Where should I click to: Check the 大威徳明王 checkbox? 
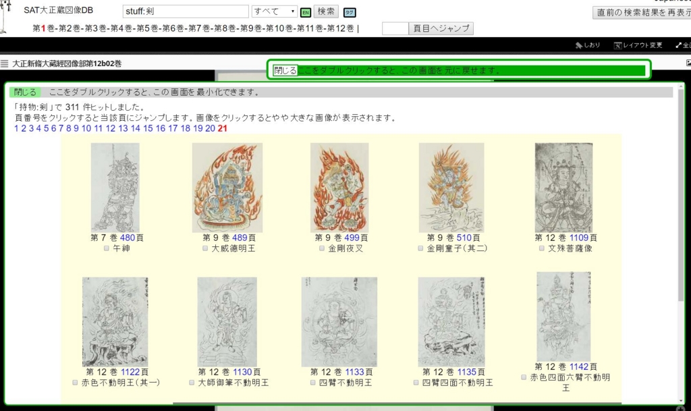pyautogui.click(x=205, y=248)
